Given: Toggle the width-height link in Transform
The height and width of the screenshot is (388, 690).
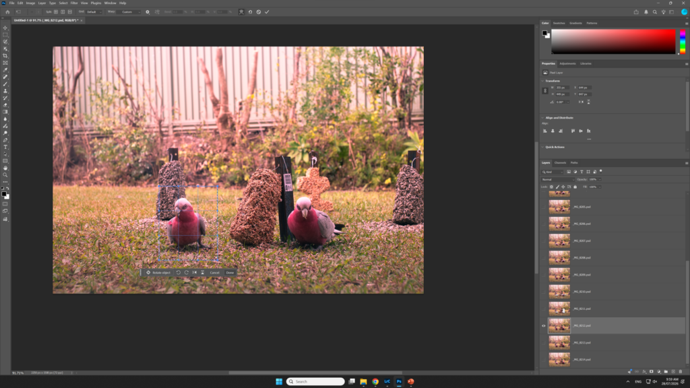Looking at the screenshot, I should point(545,91).
